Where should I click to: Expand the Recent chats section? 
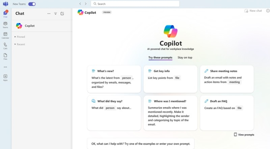pos(20,44)
